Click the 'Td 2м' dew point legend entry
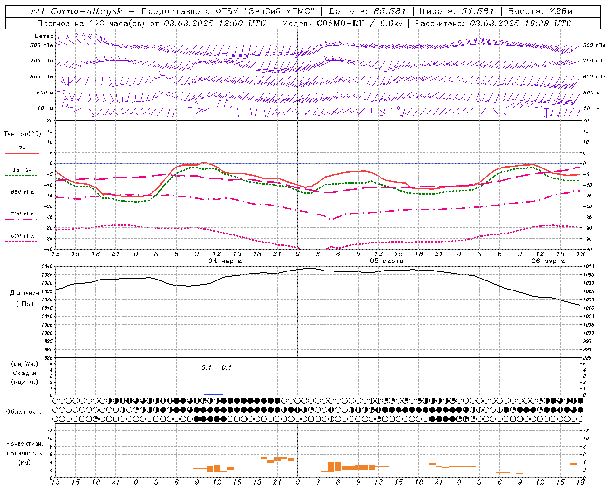The image size is (608, 486). pyautogui.click(x=22, y=170)
